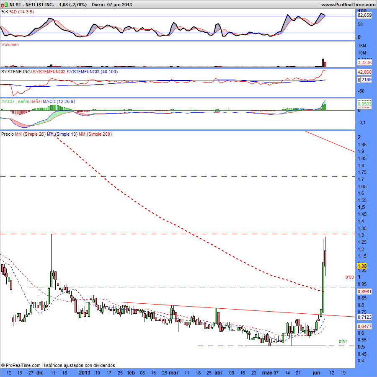Select the 3.323K volume value tag
Image resolution: width=377 pixels, height=377 pixels.
[x=364, y=62]
